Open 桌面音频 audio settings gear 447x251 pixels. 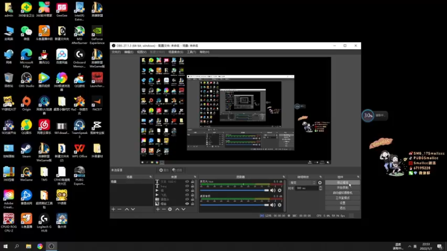pos(280,205)
